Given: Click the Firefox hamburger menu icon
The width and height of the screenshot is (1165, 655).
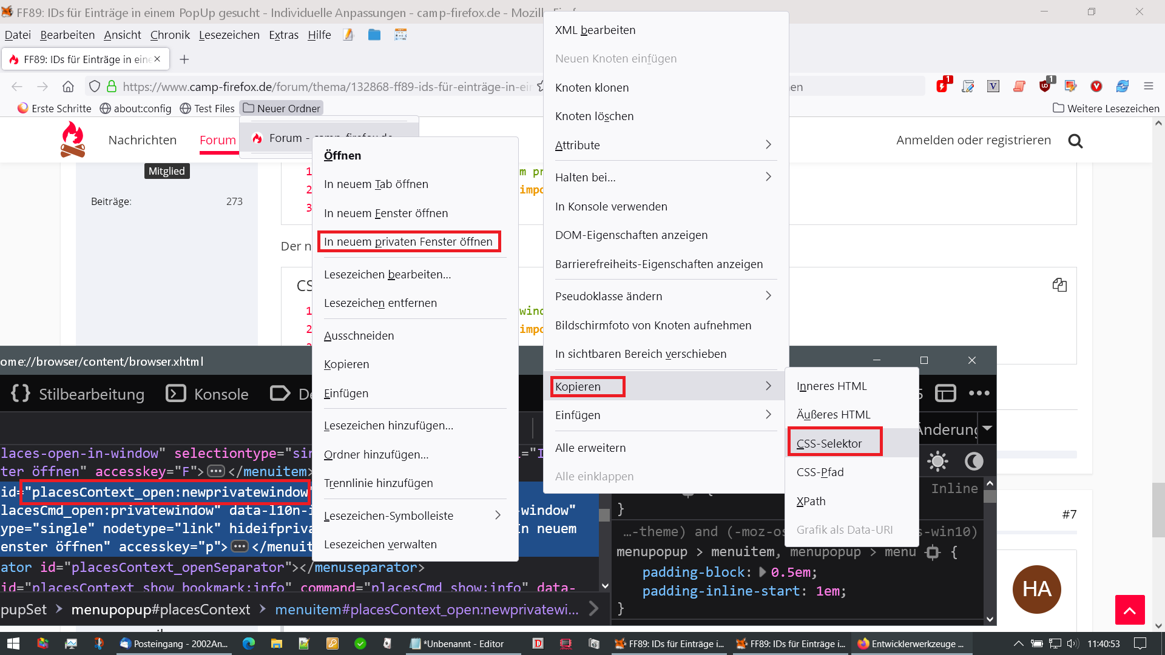Looking at the screenshot, I should coord(1148,86).
